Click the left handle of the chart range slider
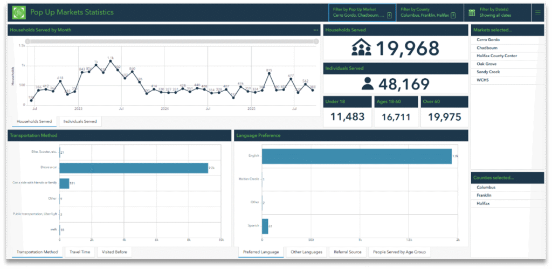This screenshot has height=269, width=552. [27, 41]
